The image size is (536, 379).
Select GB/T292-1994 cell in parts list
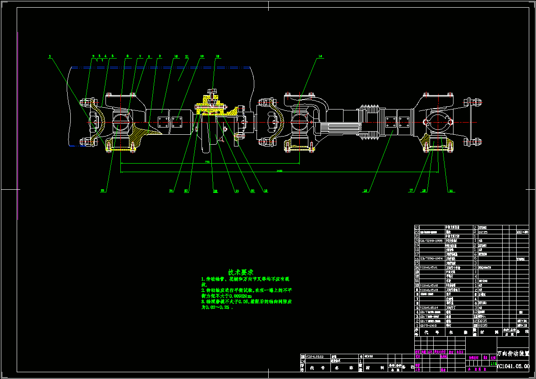(431, 259)
